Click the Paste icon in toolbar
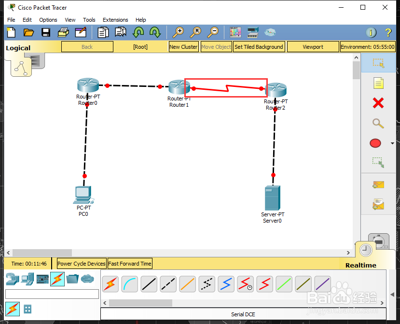This screenshot has height=324, width=400. [x=121, y=32]
